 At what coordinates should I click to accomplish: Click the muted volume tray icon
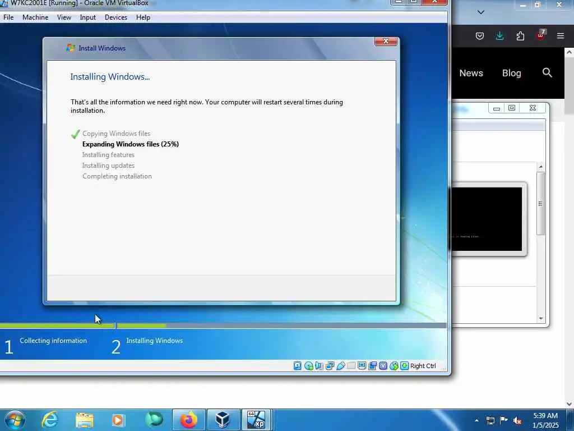click(x=517, y=420)
